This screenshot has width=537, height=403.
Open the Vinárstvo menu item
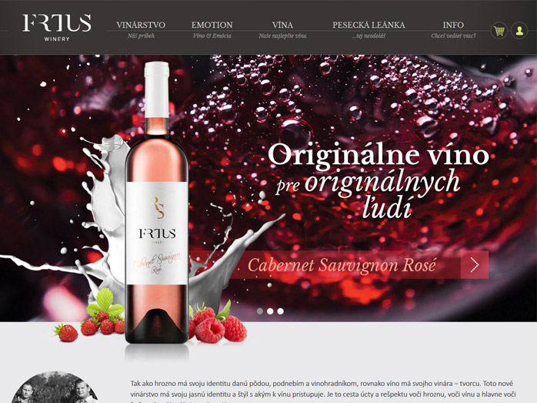click(x=141, y=25)
